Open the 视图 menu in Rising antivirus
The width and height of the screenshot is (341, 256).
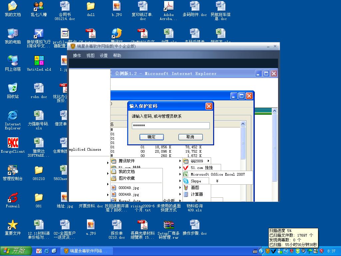point(90,56)
